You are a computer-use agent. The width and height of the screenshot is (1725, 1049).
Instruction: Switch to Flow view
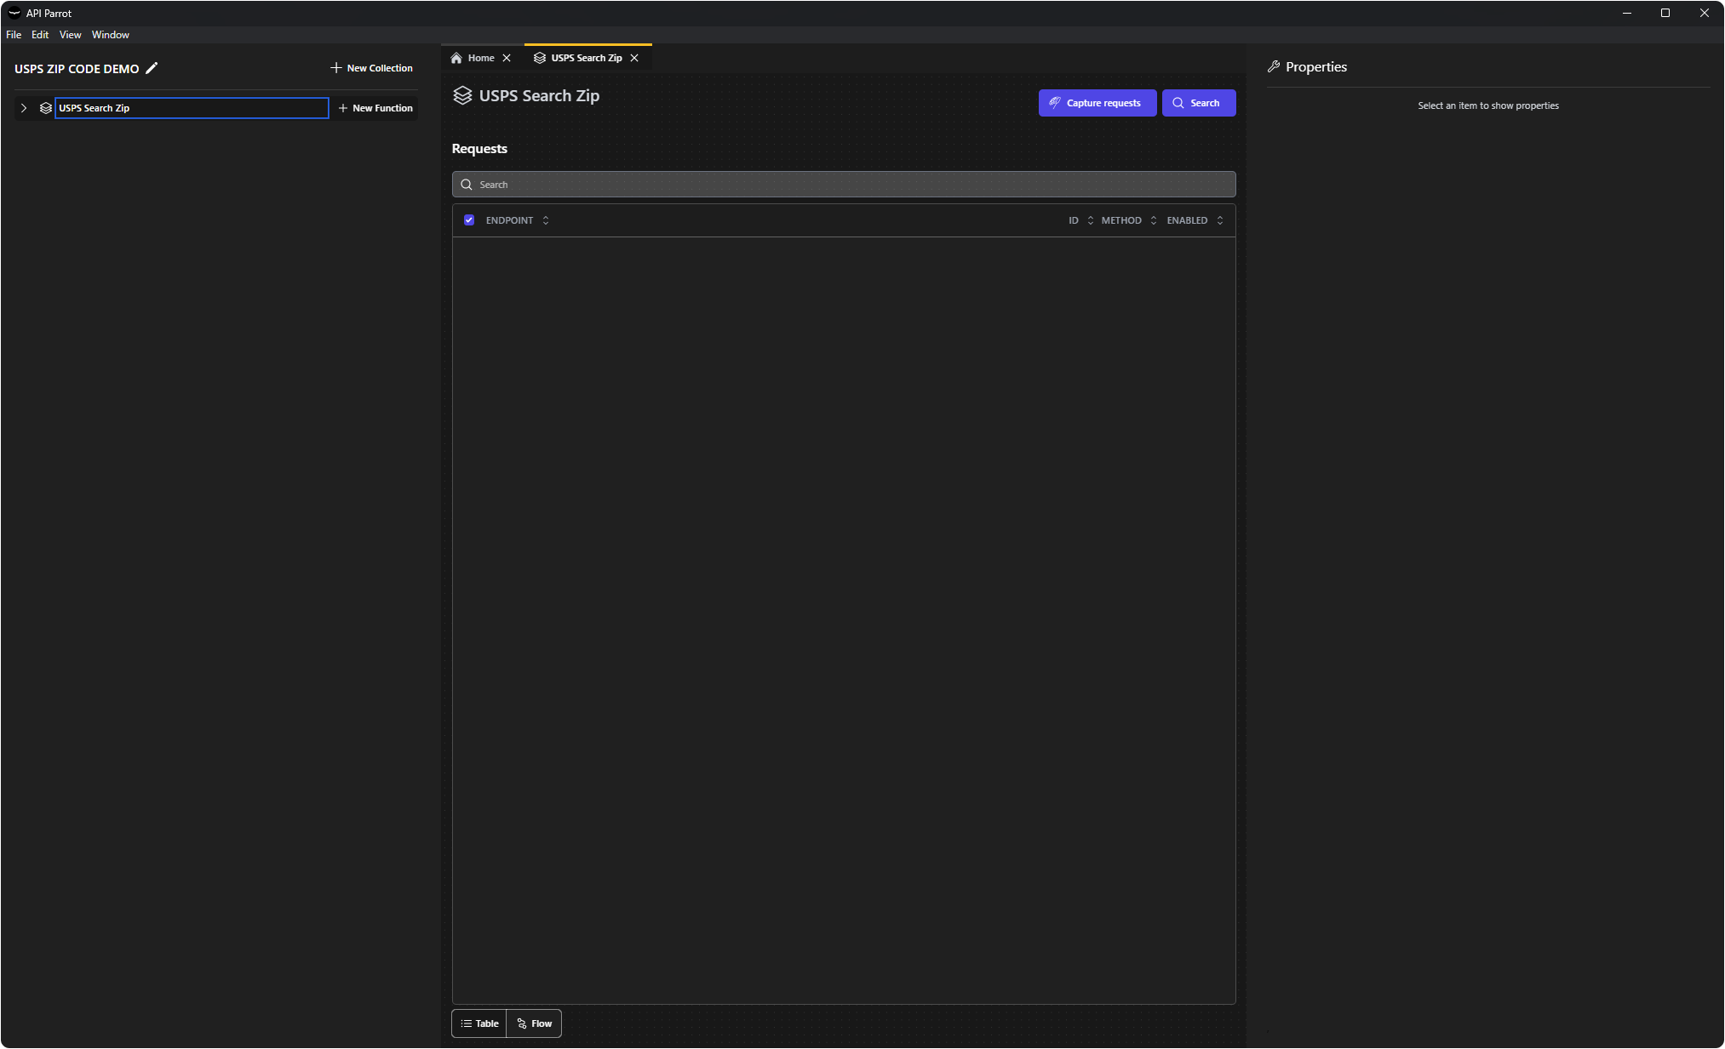point(535,1023)
